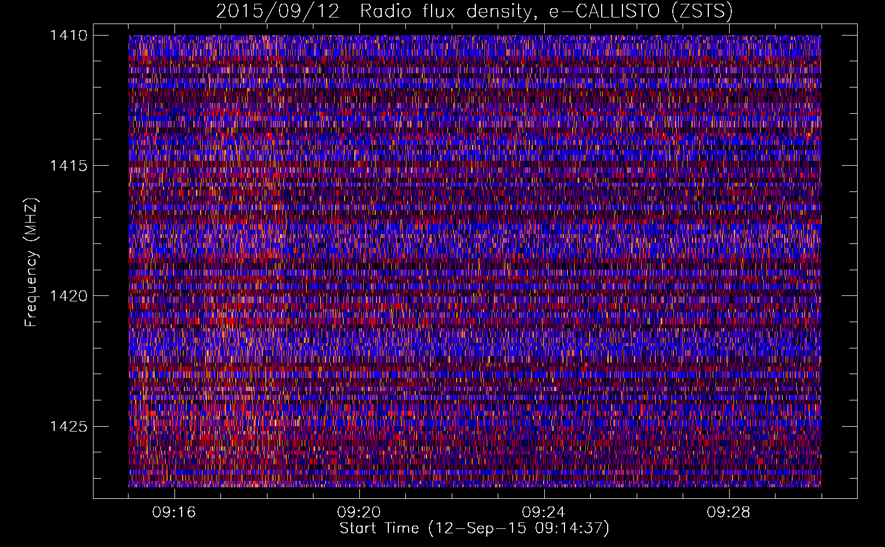Image resolution: width=885 pixels, height=547 pixels.
Task: Click the '09:28' time axis label
Action: click(x=729, y=513)
